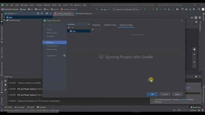Click the OK button
Viewport: 205px width, 115px height.
click(x=152, y=94)
